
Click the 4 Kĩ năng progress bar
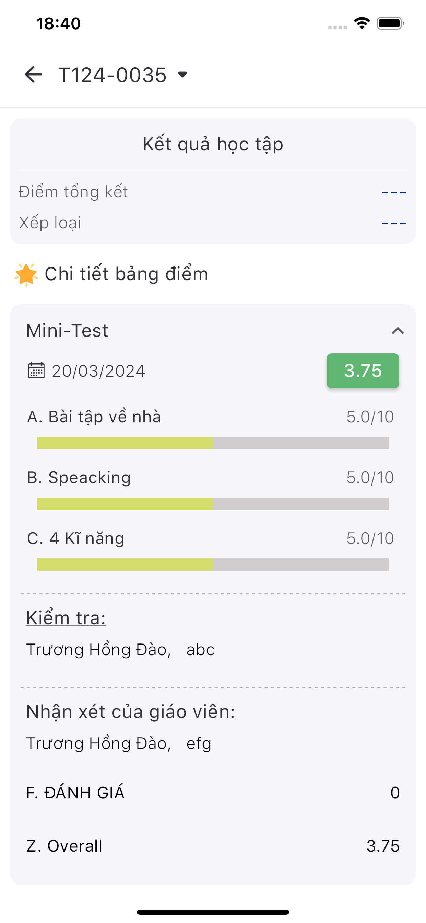[x=213, y=564]
